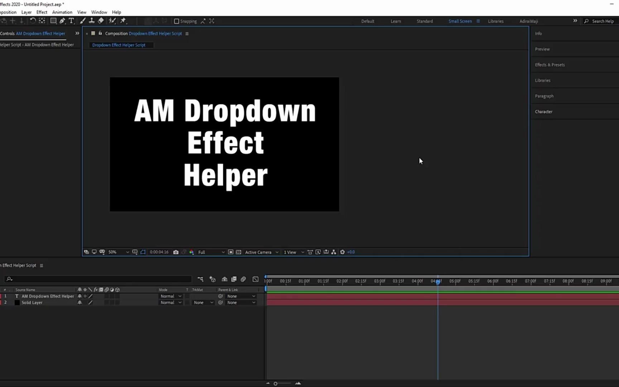This screenshot has width=619, height=387.
Task: Select the Type tool
Action: [x=72, y=21]
